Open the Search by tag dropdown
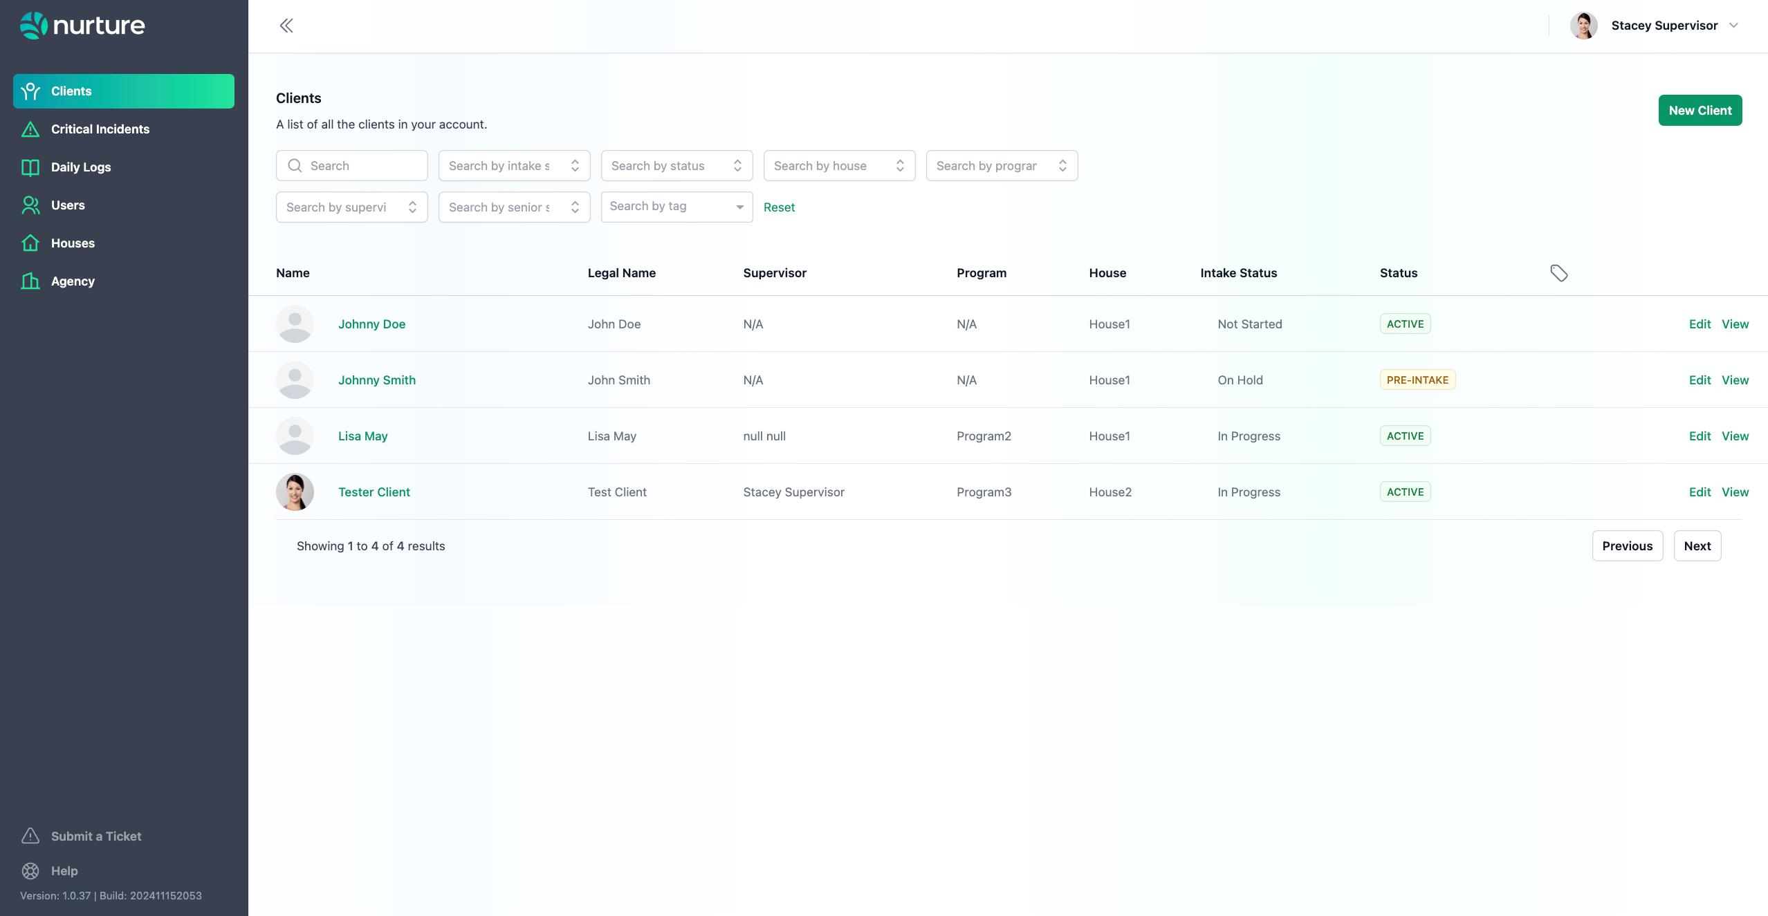The width and height of the screenshot is (1768, 916). (676, 207)
